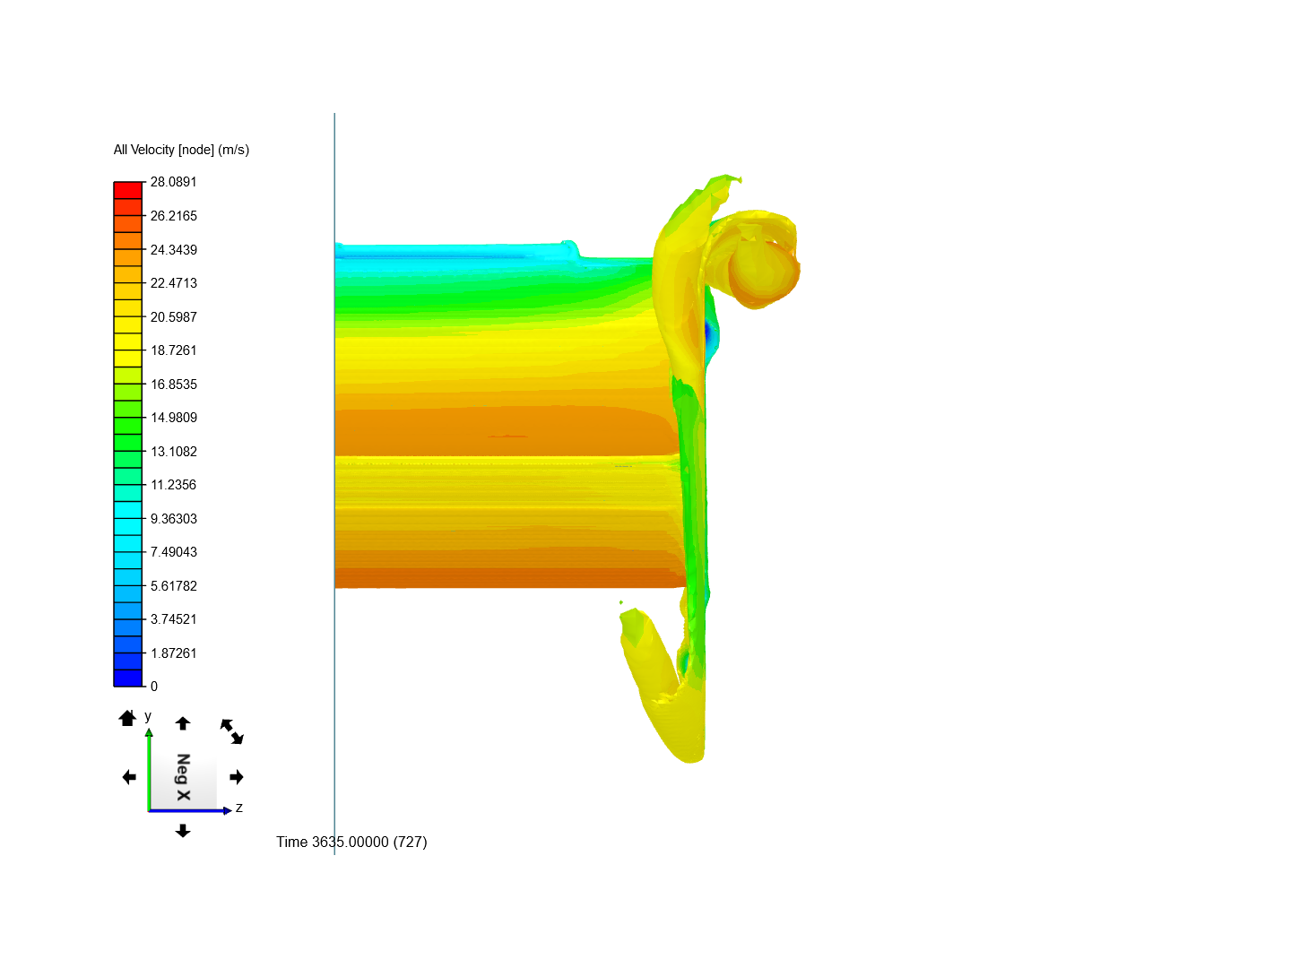Click the All Velocity [node] (m/s) legend title
Screen dimensions: 1291x968
181,150
